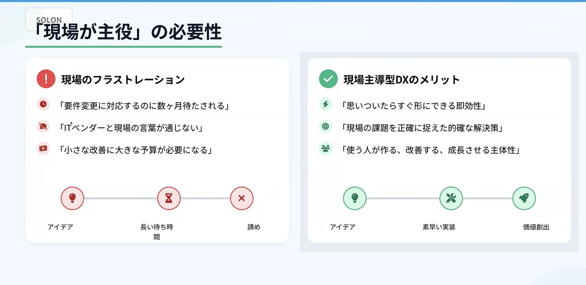Click the 諦め label under red X
The height and width of the screenshot is (285, 586).
[254, 227]
